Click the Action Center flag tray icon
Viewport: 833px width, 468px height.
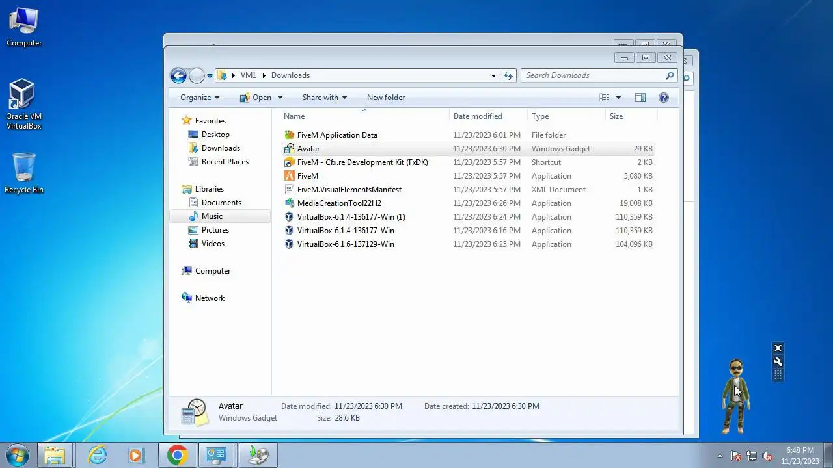point(736,456)
